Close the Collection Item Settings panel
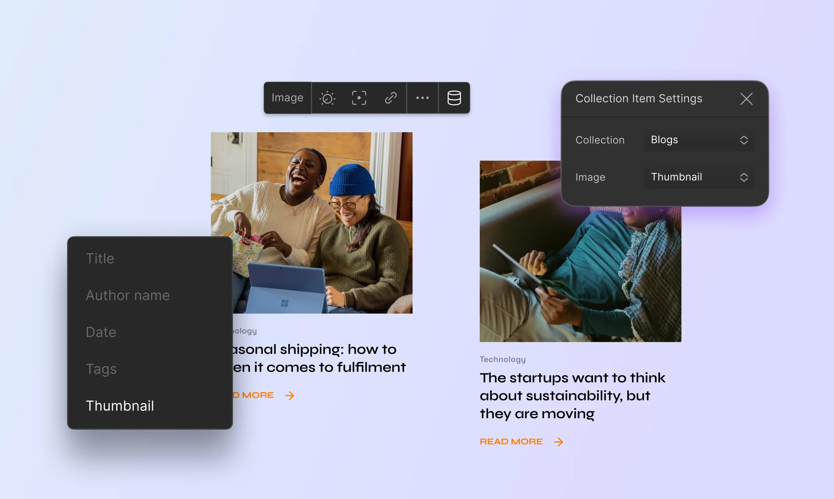The height and width of the screenshot is (499, 834). click(x=747, y=99)
